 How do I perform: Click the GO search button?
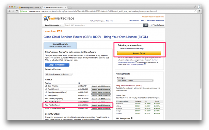[x=146, y=25]
